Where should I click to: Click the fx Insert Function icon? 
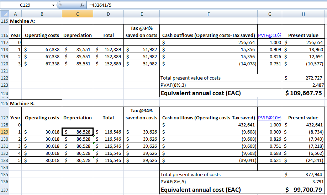(82, 5)
